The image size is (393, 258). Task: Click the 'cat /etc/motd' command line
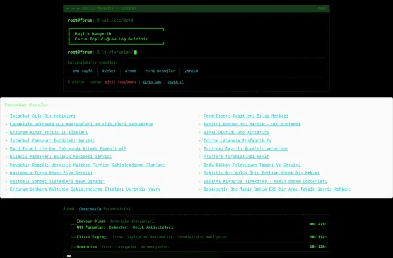coord(100,20)
